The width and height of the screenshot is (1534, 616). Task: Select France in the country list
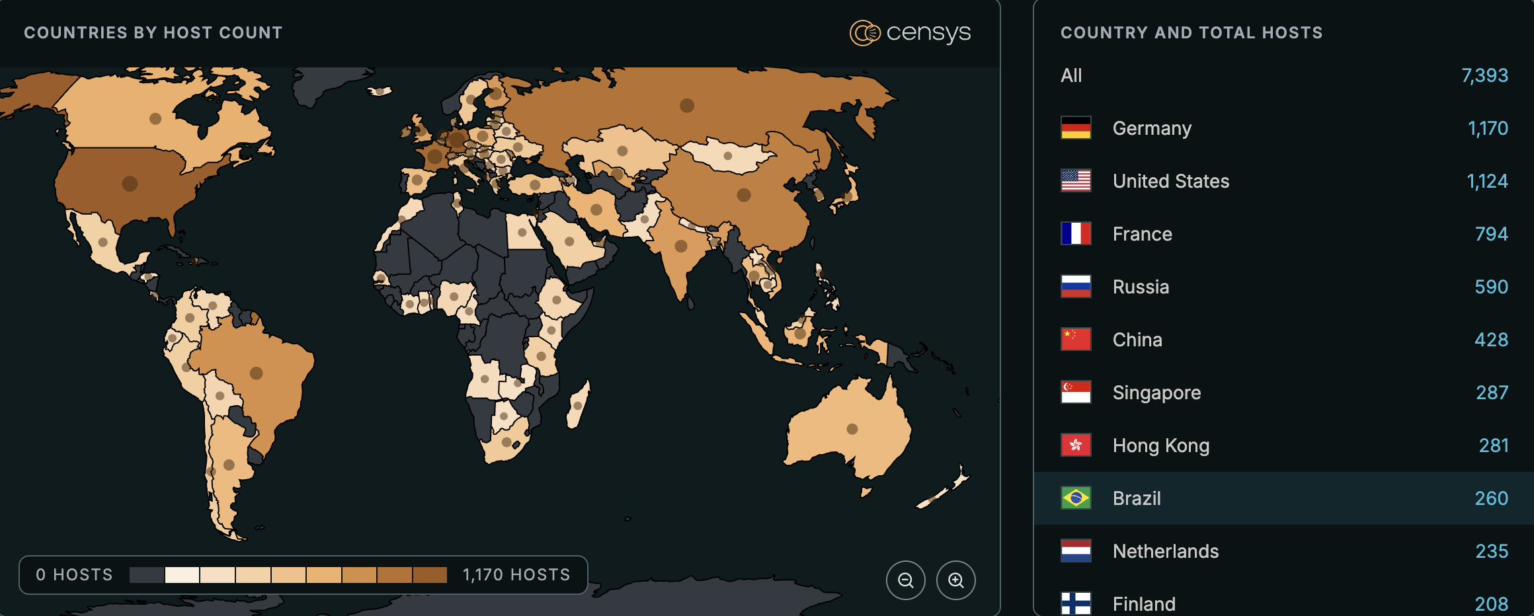click(x=1142, y=234)
